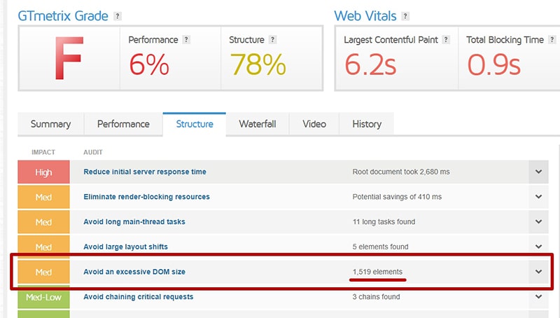Select the Waterfall tab

click(x=258, y=124)
